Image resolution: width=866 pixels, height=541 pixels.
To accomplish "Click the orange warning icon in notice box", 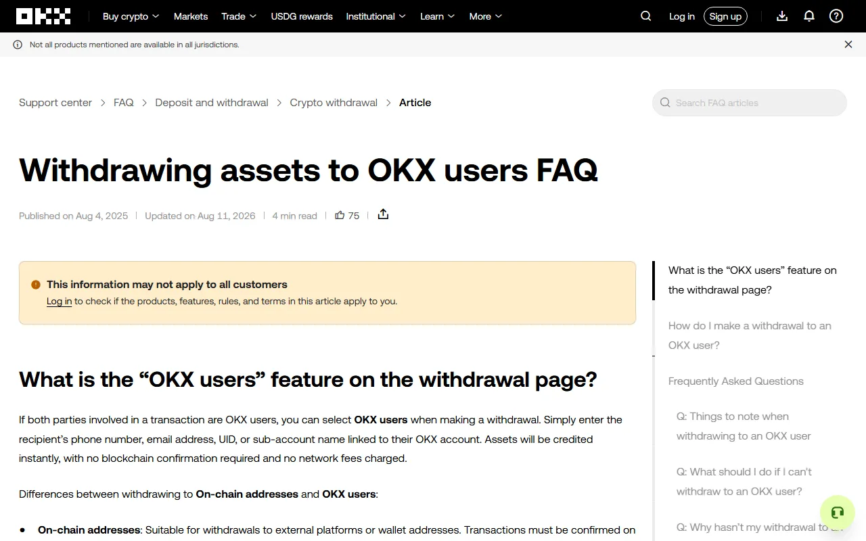I will pos(36,285).
